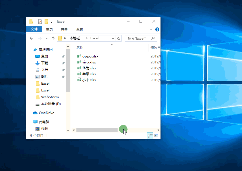Click the horizontal scrollbar right arrow
Viewport: 242px width, 171px height.
click(x=158, y=130)
